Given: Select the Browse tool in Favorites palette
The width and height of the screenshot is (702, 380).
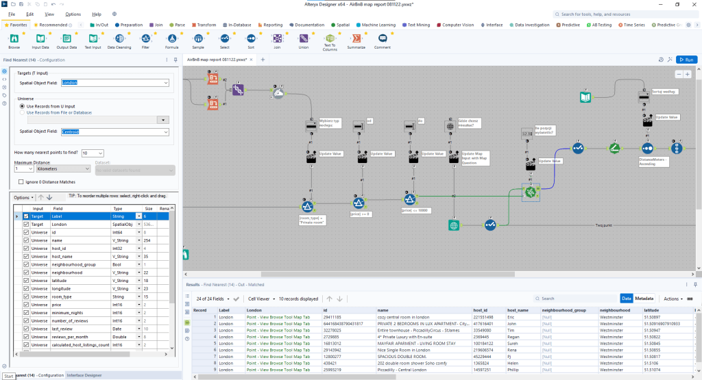Looking at the screenshot, I should pyautogui.click(x=14, y=39).
